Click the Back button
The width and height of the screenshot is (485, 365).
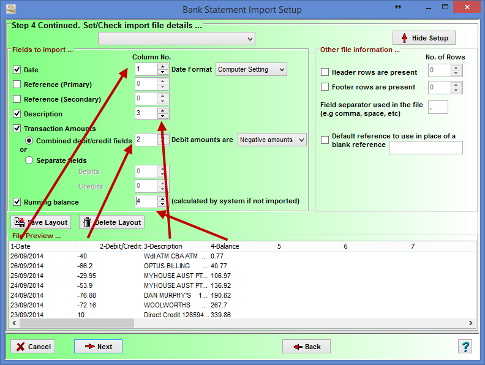(306, 347)
